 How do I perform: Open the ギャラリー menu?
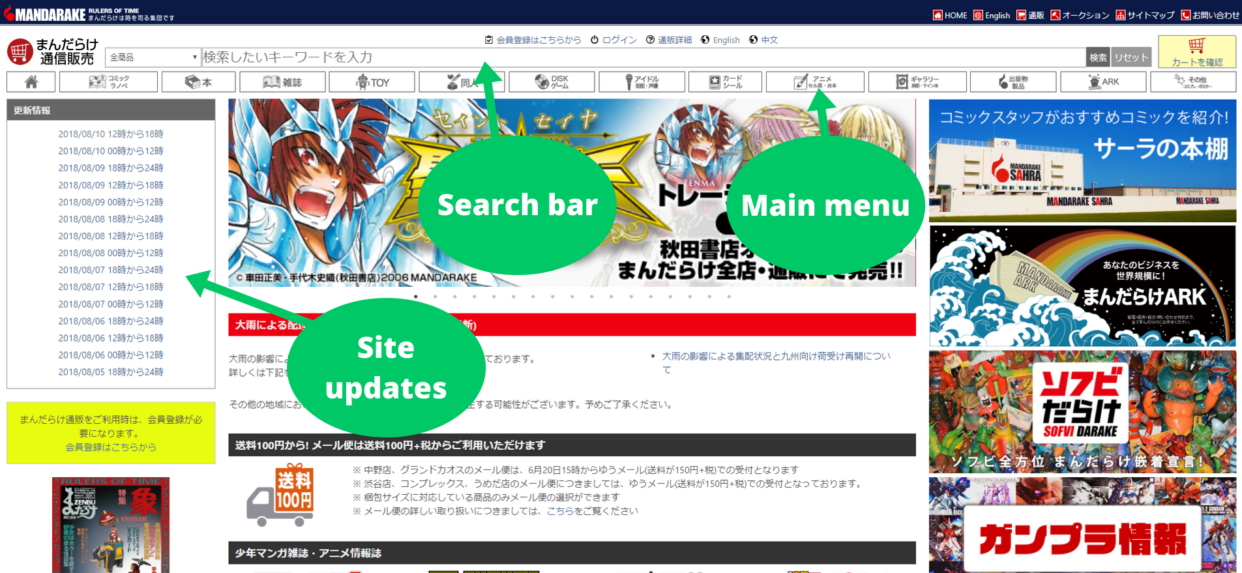917,82
